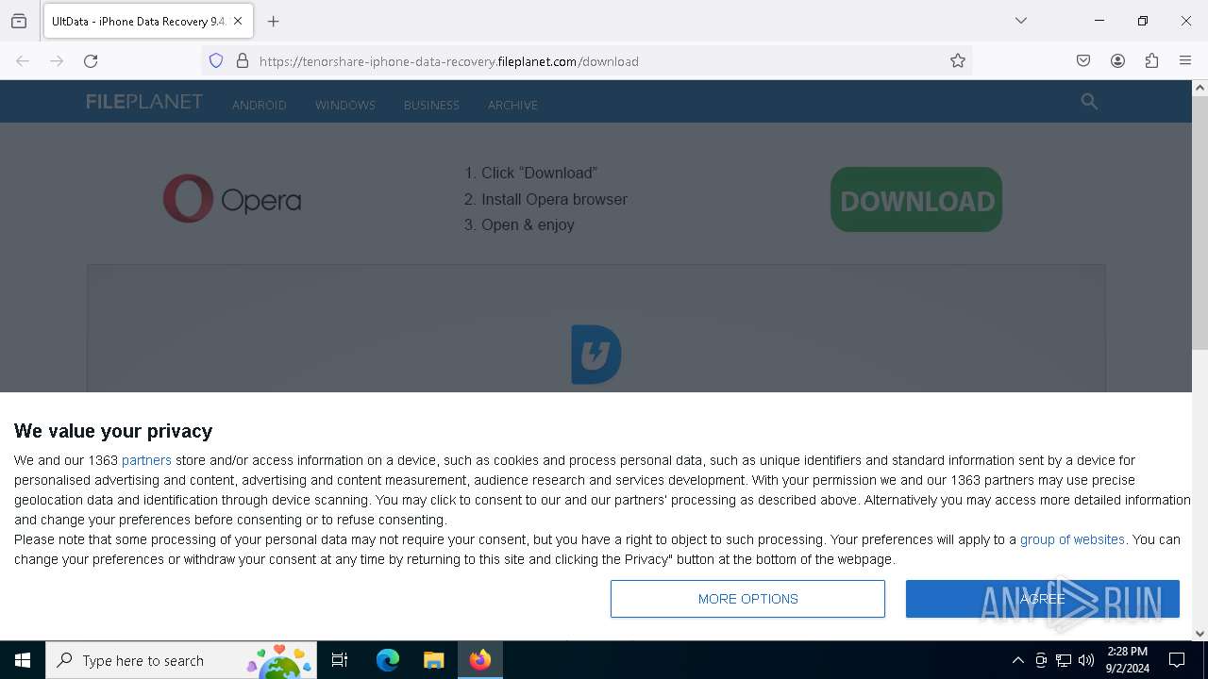Open the Firefox account icon
Image resolution: width=1208 pixels, height=679 pixels.
(x=1117, y=61)
